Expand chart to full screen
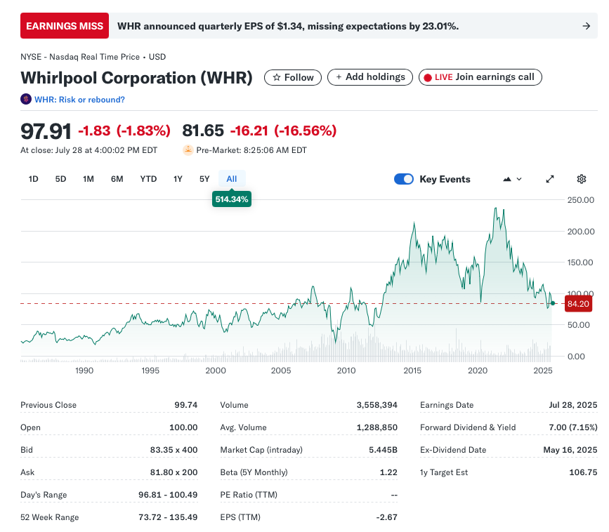 [550, 179]
